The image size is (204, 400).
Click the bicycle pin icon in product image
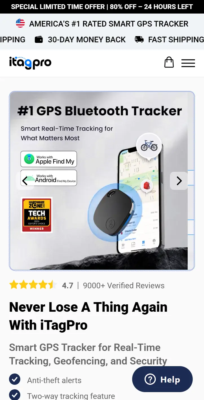pos(149,146)
